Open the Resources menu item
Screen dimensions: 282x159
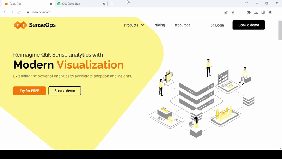click(182, 25)
